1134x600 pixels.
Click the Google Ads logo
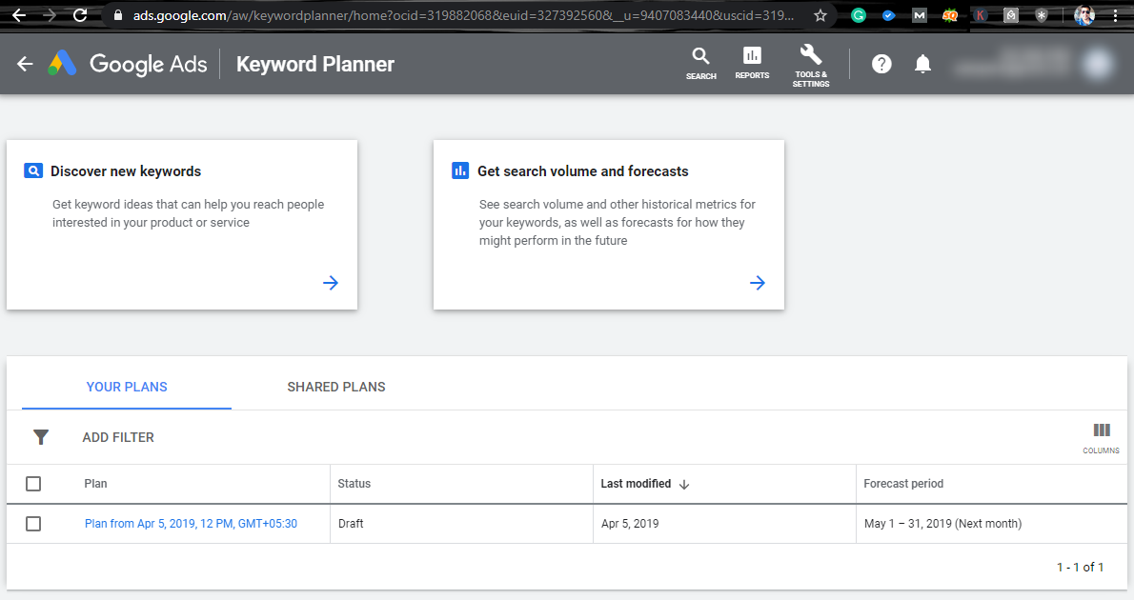(x=62, y=64)
